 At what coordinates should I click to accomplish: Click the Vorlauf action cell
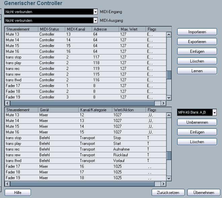[119, 161]
